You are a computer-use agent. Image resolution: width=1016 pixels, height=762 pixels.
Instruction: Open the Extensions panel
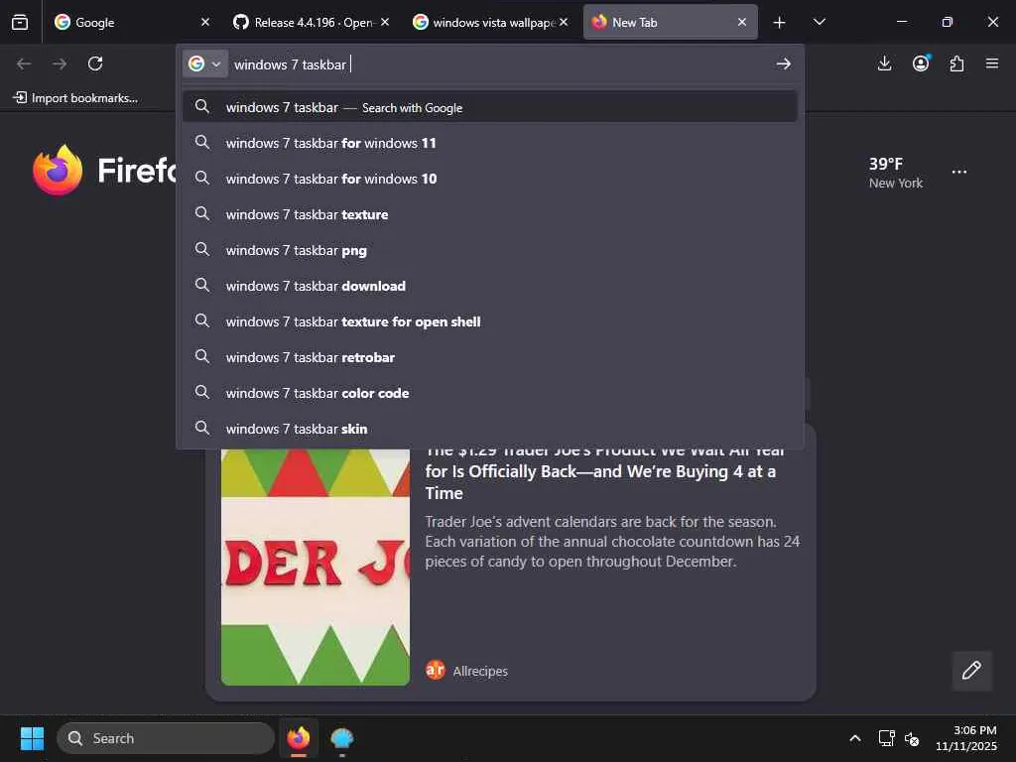pos(956,63)
